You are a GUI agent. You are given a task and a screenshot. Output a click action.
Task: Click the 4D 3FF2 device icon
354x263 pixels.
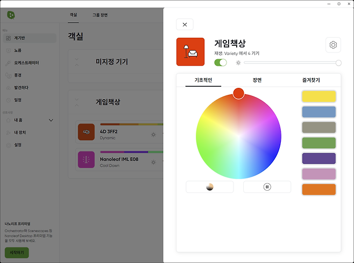pyautogui.click(x=86, y=132)
